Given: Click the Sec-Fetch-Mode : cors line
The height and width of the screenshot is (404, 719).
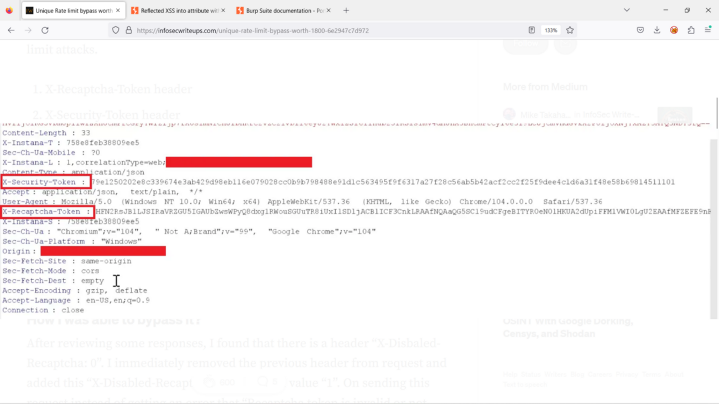Looking at the screenshot, I should (x=51, y=271).
